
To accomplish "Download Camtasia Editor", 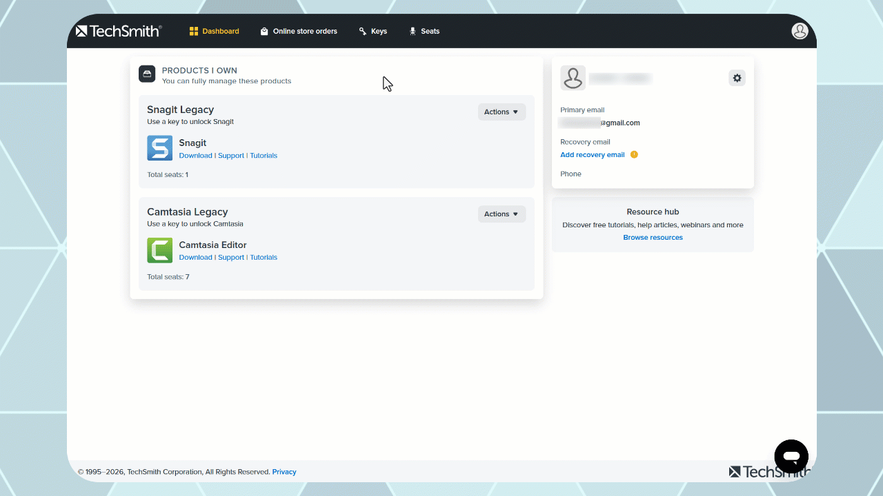I will 195,258.
